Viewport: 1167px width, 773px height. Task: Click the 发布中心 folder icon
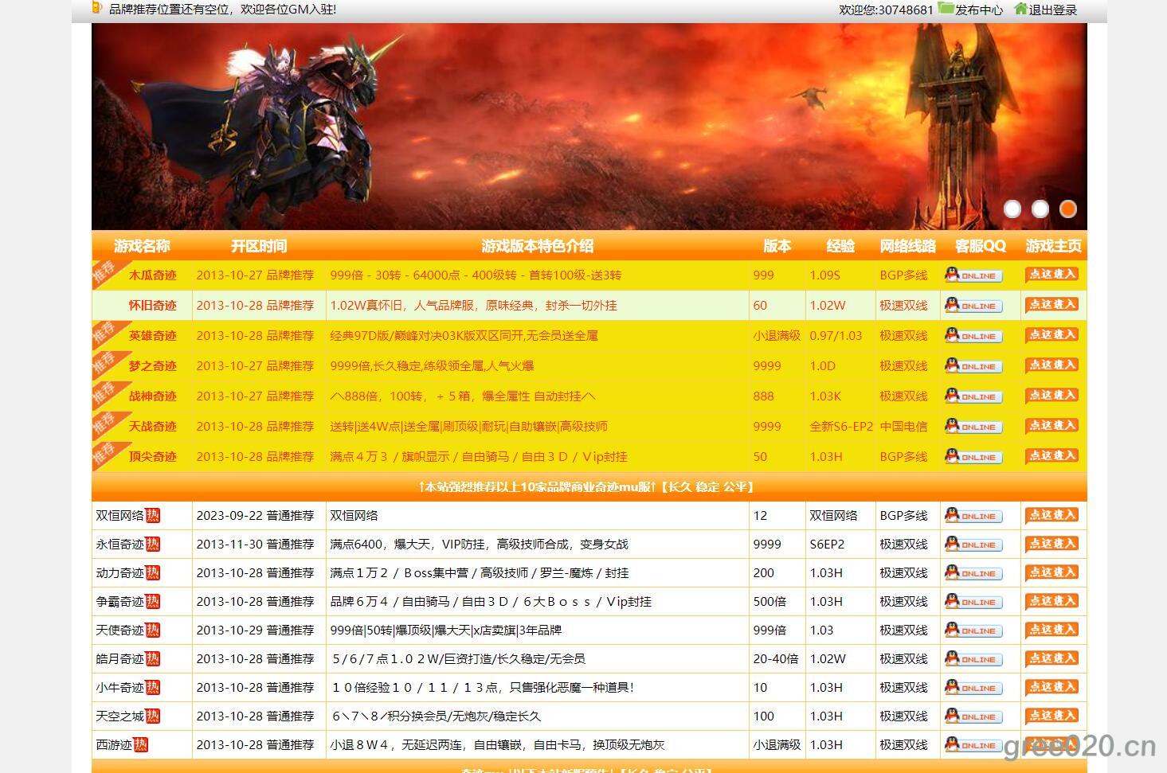point(946,9)
